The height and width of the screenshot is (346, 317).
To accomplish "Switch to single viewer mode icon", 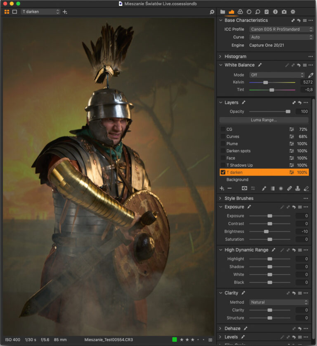I will (x=15, y=12).
